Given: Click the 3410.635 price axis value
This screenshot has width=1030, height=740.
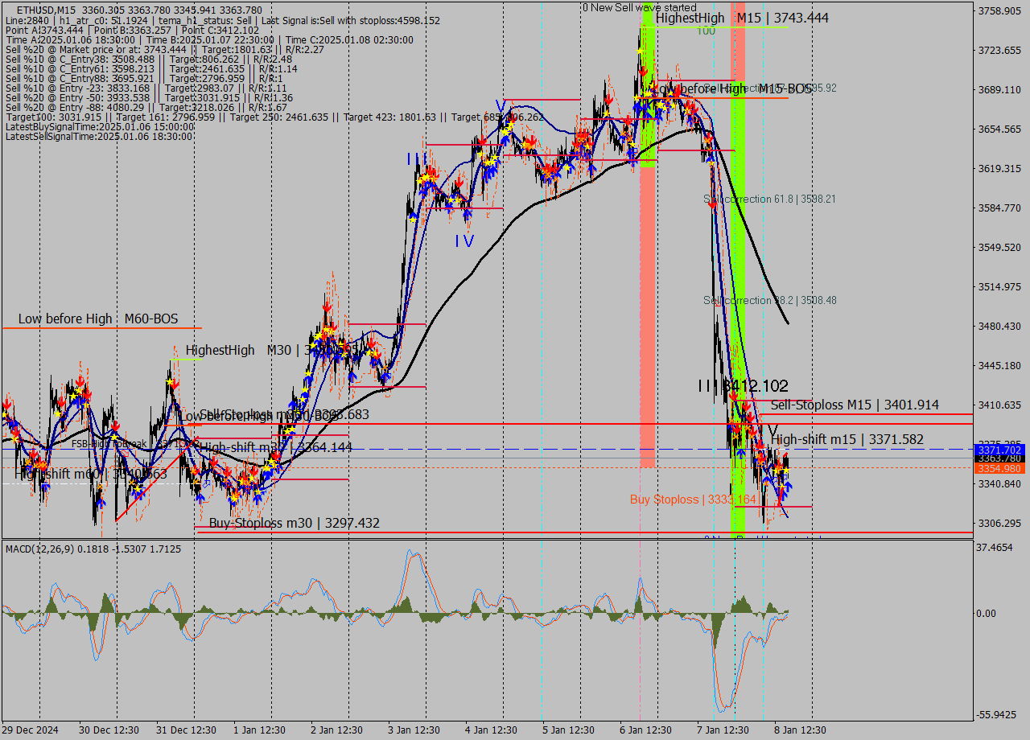Looking at the screenshot, I should [x=999, y=405].
